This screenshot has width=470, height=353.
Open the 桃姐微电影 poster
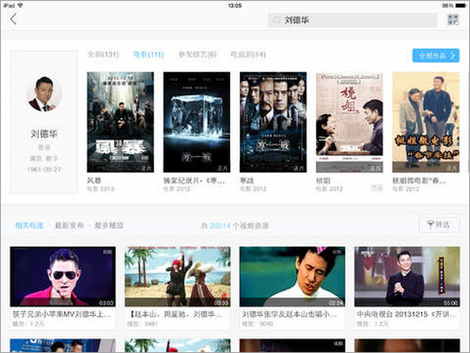click(x=425, y=122)
